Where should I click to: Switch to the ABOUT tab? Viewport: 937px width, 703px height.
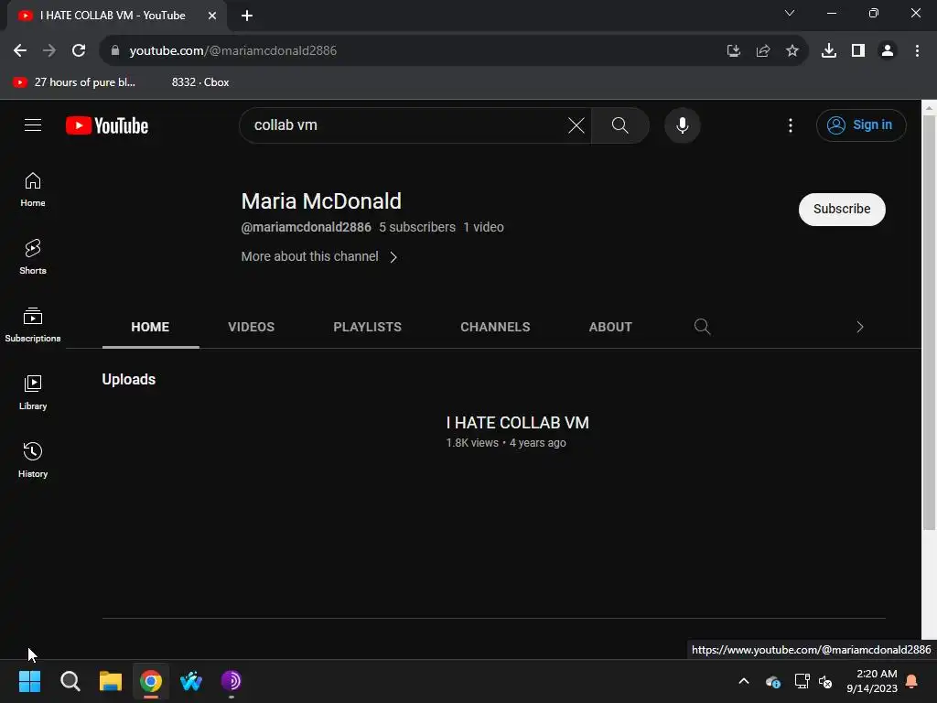(x=610, y=327)
